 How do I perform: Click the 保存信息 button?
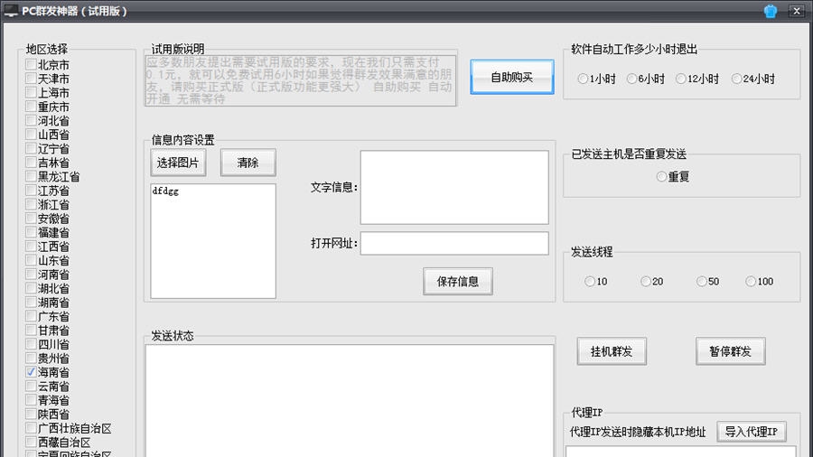pyautogui.click(x=457, y=282)
